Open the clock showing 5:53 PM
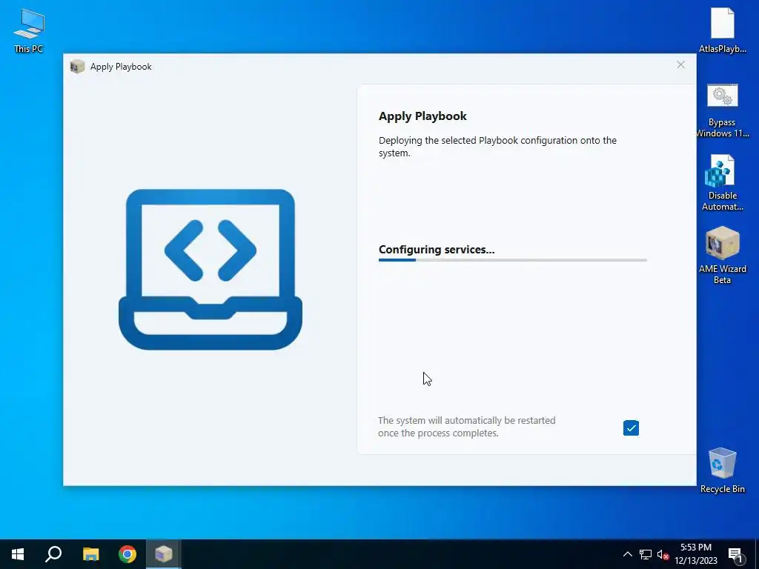The height and width of the screenshot is (569, 759). pos(696,554)
